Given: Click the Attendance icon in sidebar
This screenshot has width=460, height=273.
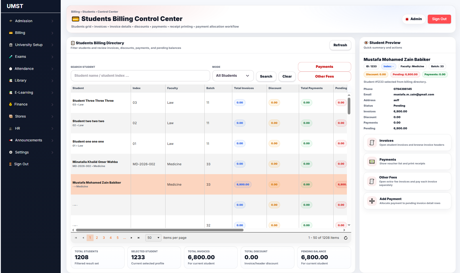Looking at the screenshot, I should (x=11, y=69).
